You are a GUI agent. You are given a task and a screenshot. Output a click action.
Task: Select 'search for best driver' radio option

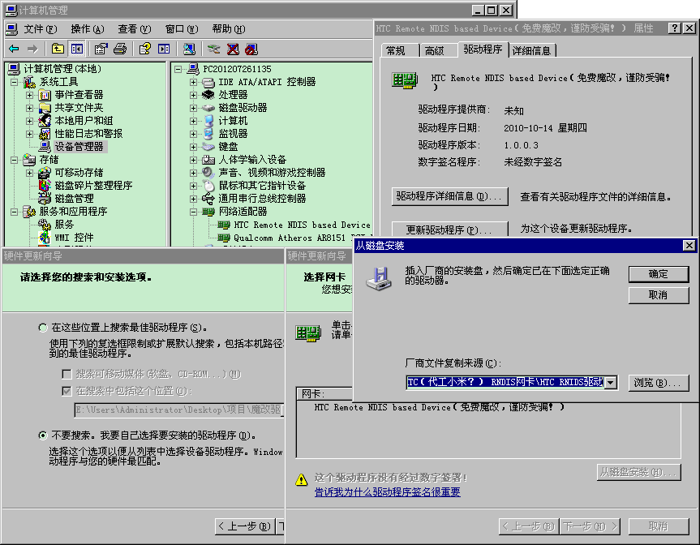[x=43, y=328]
